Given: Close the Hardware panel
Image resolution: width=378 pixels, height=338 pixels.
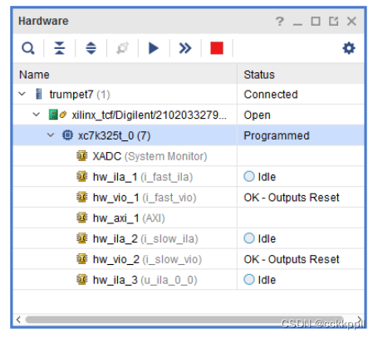Looking at the screenshot, I should click(x=351, y=21).
